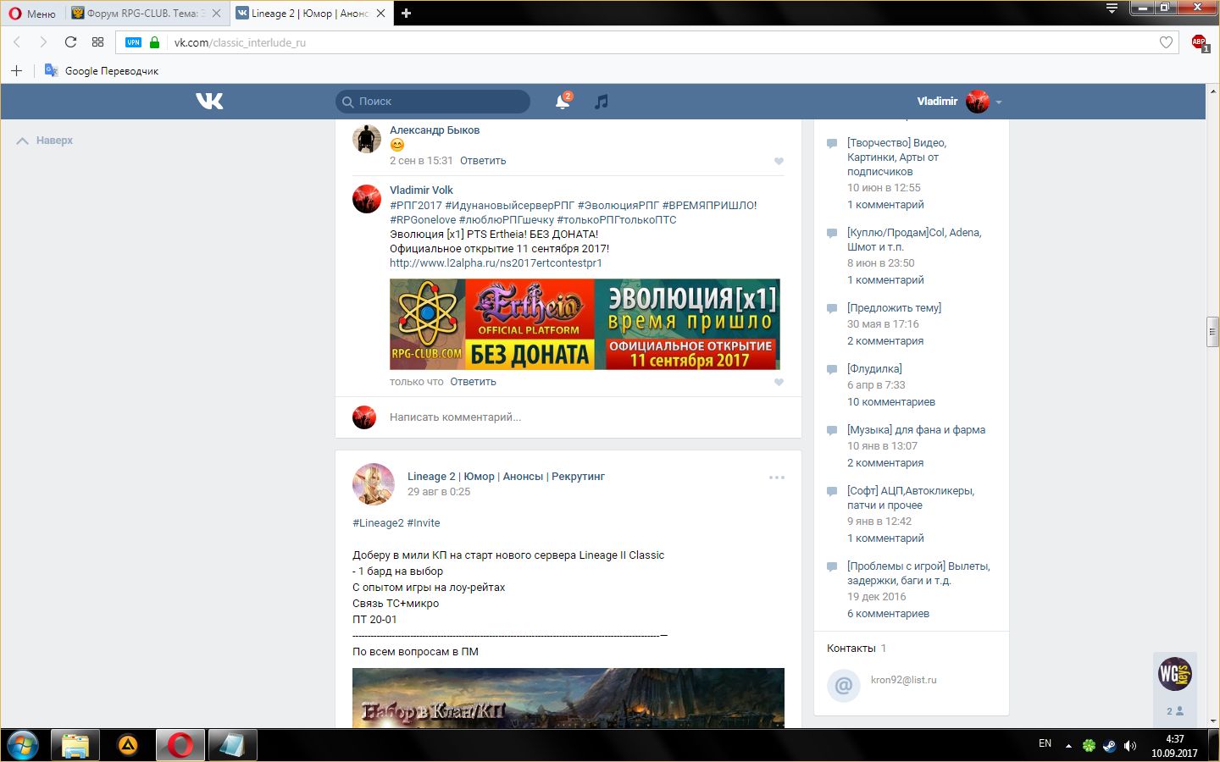This screenshot has width=1220, height=762.
Task: Click the Steam tray icon
Action: (x=1109, y=746)
